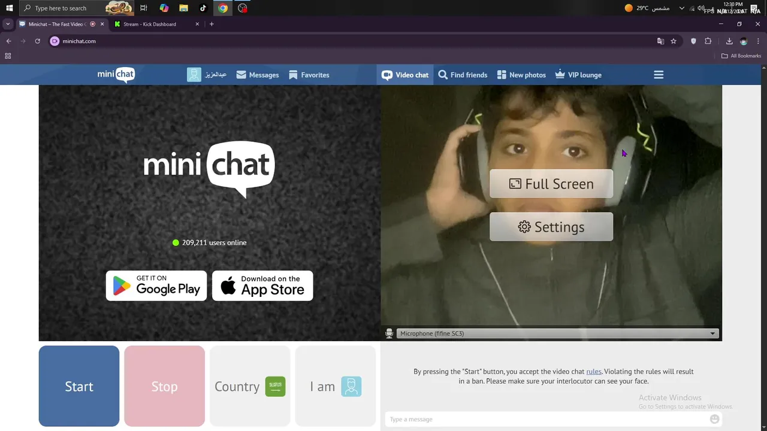Viewport: 767px width, 431px height.
Task: Click the Chrome taskbar icon
Action: (223, 8)
